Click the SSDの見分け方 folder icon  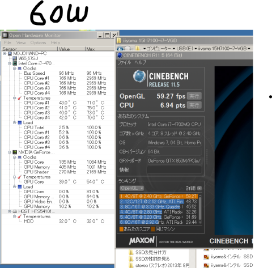[131, 253]
